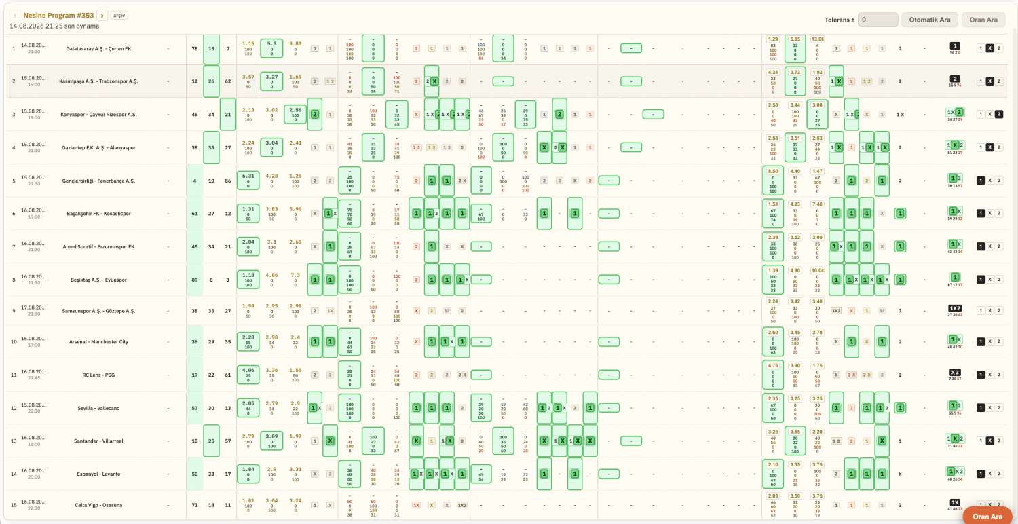Select the Beşiktaş A.Ş. - Eyüpspor match
Screen dimensions: 1018x524
[99, 280]
